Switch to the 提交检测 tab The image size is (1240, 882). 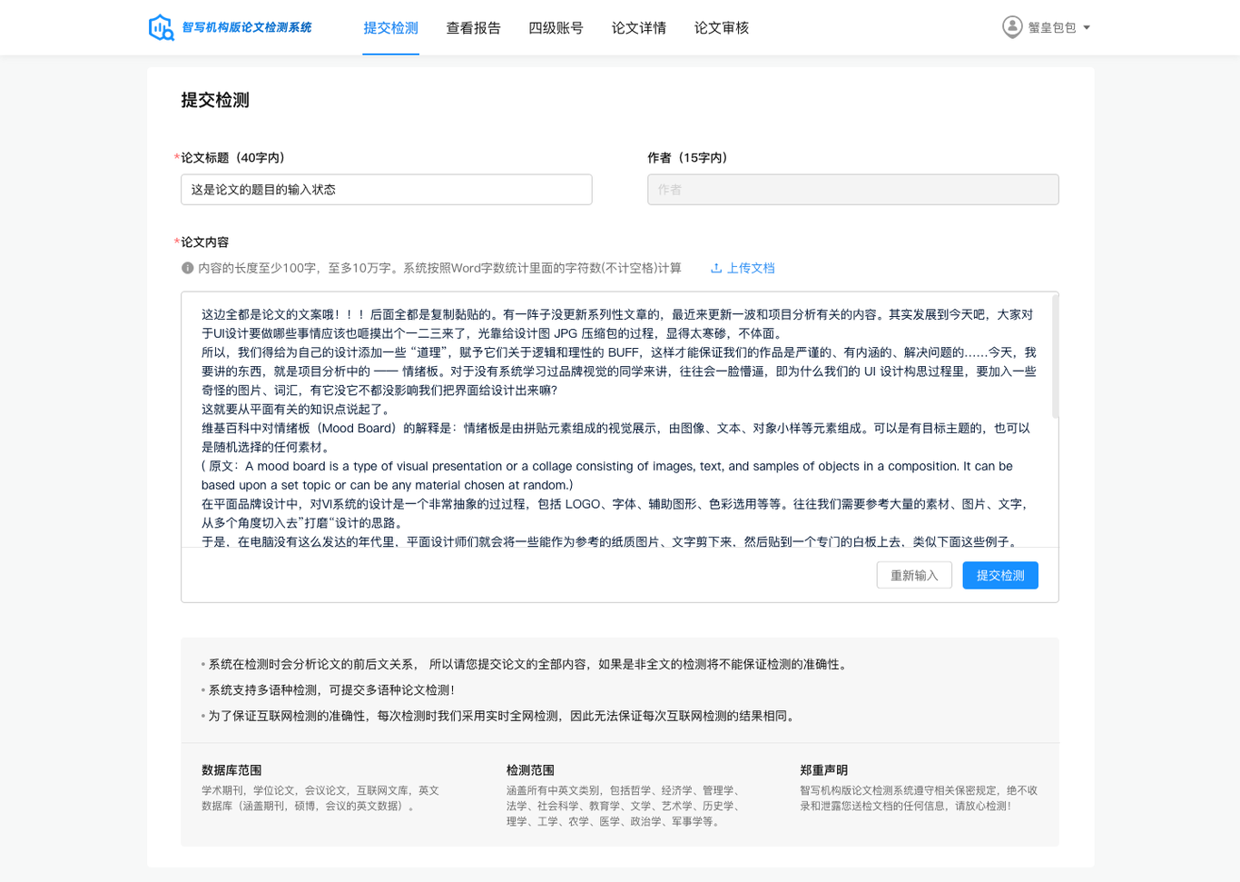click(x=390, y=28)
